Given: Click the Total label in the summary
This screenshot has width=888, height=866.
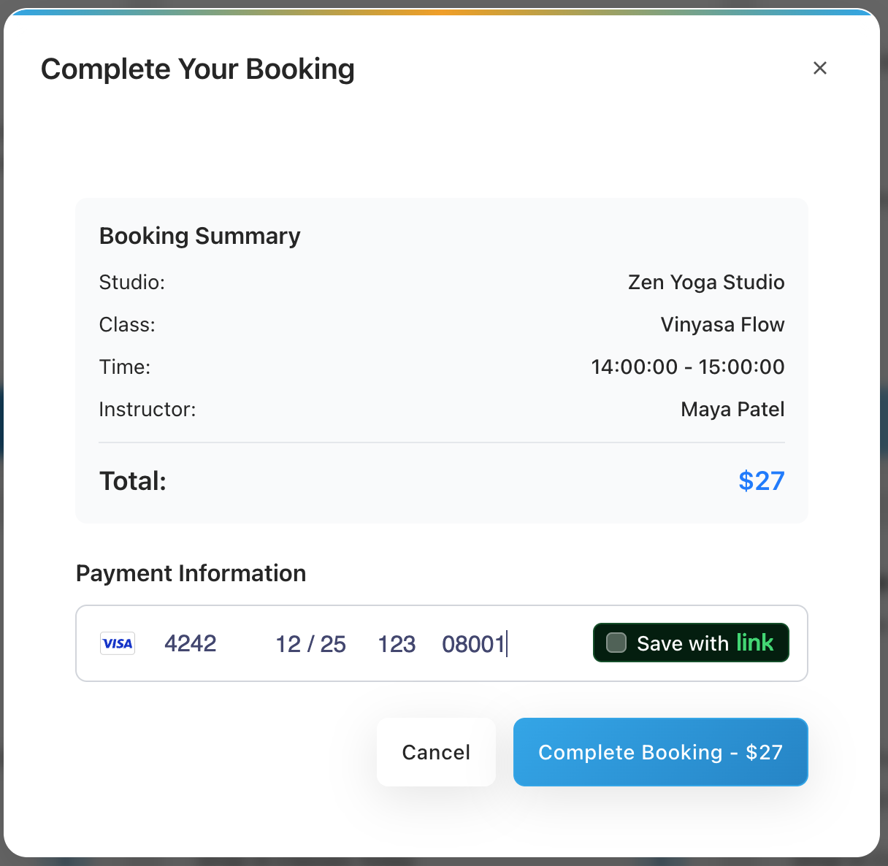Looking at the screenshot, I should point(132,480).
